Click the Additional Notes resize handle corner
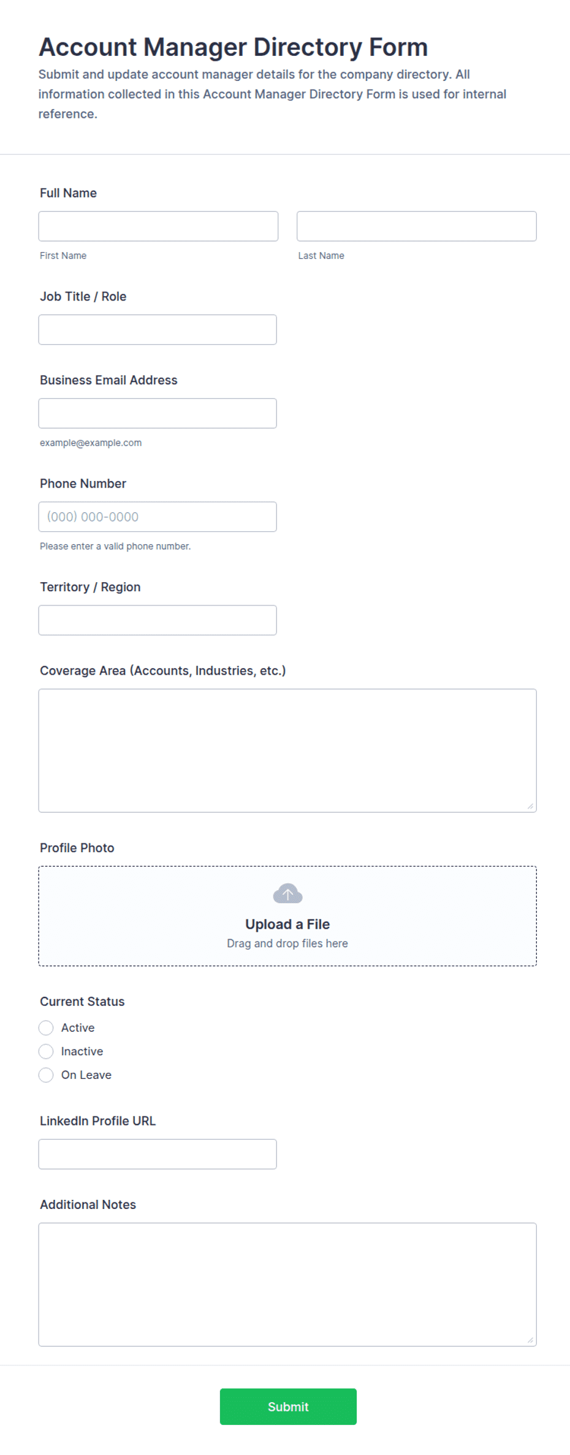The height and width of the screenshot is (1455, 570). click(x=530, y=1340)
